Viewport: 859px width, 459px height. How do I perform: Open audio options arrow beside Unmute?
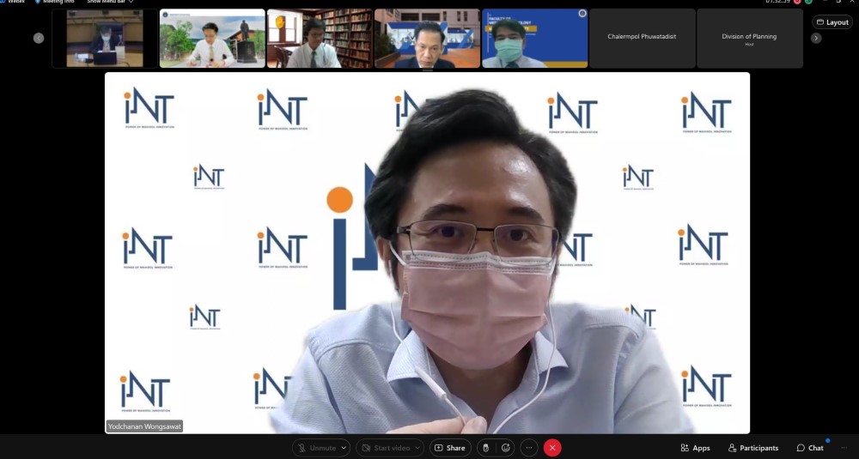345,448
